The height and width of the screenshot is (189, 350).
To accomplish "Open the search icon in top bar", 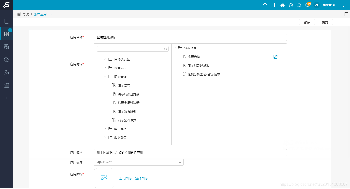I will pos(265,5).
